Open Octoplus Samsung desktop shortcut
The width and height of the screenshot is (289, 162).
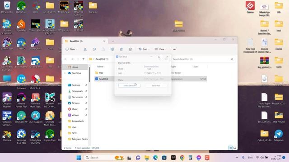(x=7, y=118)
